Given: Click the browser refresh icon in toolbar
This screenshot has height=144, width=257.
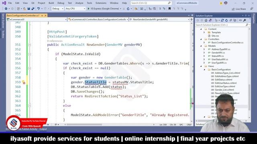Looking at the screenshot, I should [128, 9].
